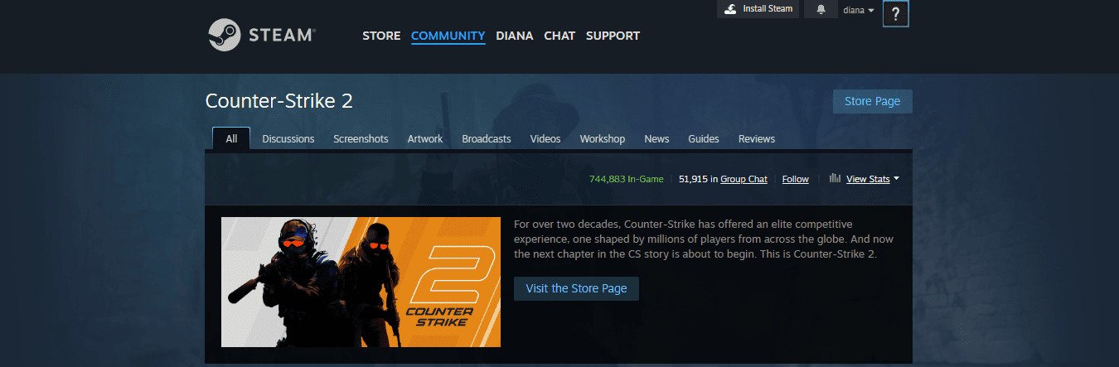Click the Store Page button

pos(872,101)
